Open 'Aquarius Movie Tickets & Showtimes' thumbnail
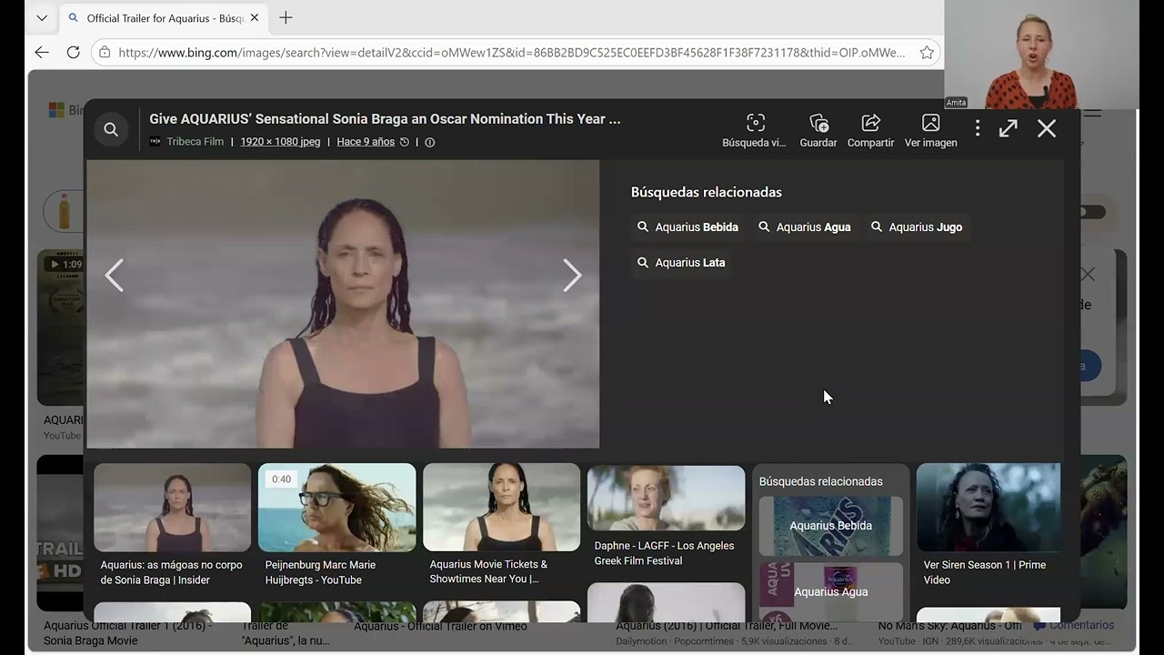This screenshot has height=655, width=1164. coord(501,507)
